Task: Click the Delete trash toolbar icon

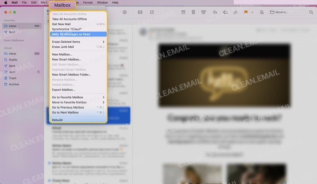Action: point(193,12)
